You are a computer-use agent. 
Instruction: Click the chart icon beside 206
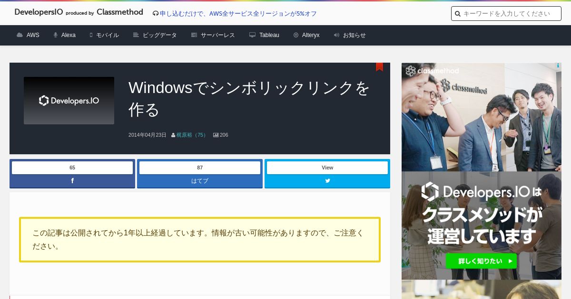tap(216, 135)
